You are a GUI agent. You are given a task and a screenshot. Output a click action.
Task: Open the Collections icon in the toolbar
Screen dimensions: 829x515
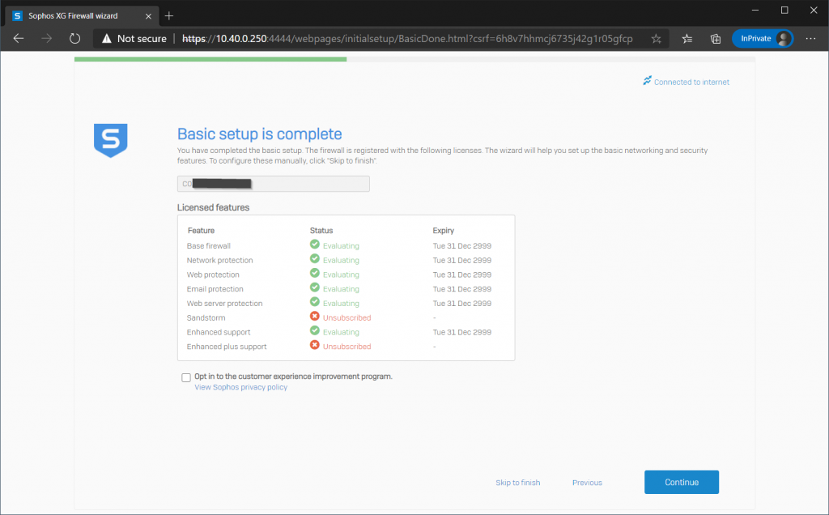pyautogui.click(x=716, y=39)
